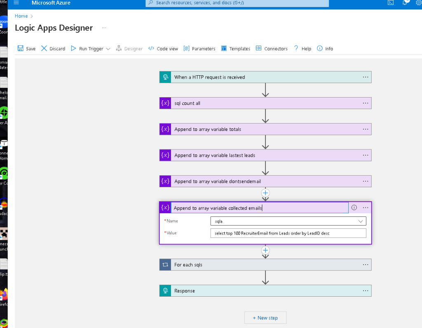Expand 'Append to array variable totals' action
The height and width of the screenshot is (328, 422).
tap(265, 129)
